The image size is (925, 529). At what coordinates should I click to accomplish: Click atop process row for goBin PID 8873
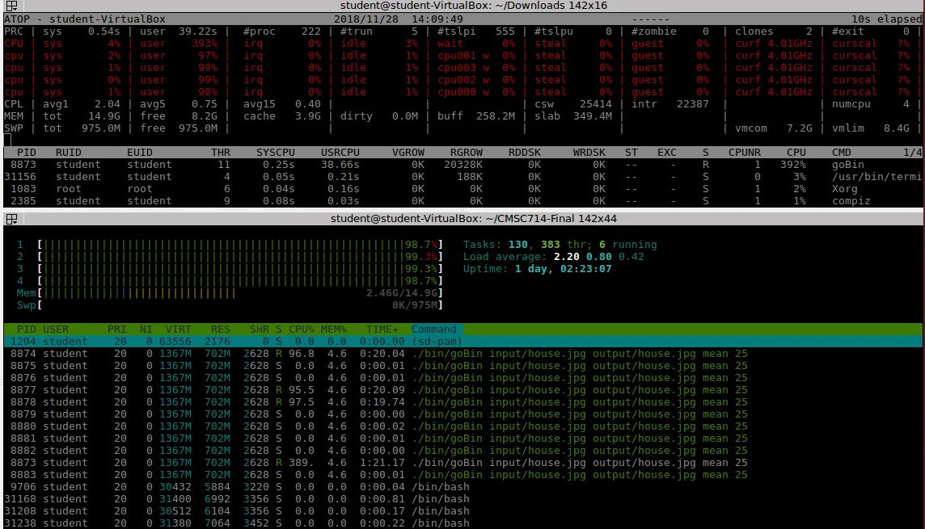tap(463, 165)
